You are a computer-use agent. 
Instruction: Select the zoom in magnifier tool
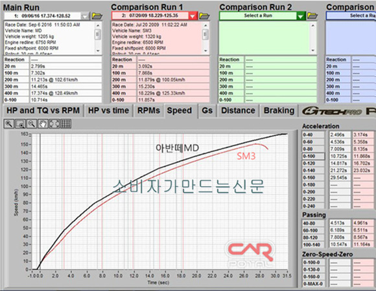9,124
